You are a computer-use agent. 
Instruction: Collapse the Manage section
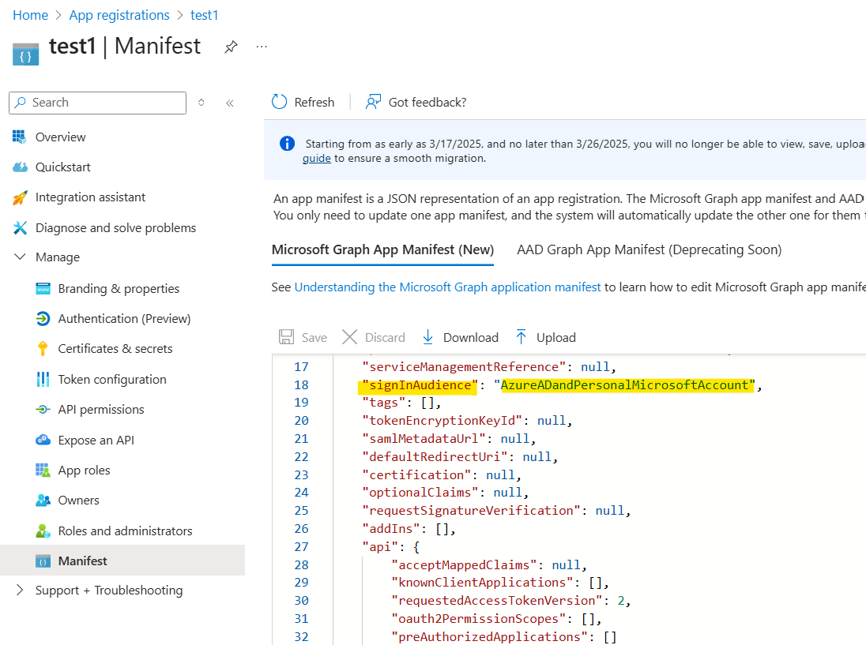(20, 257)
